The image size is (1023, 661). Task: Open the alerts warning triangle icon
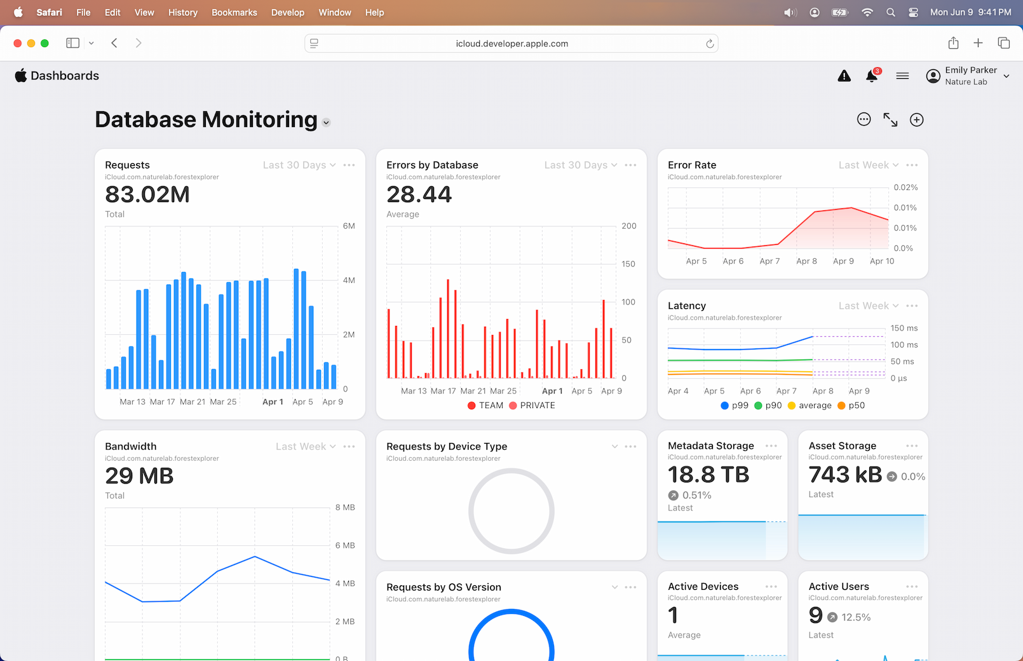click(x=844, y=76)
